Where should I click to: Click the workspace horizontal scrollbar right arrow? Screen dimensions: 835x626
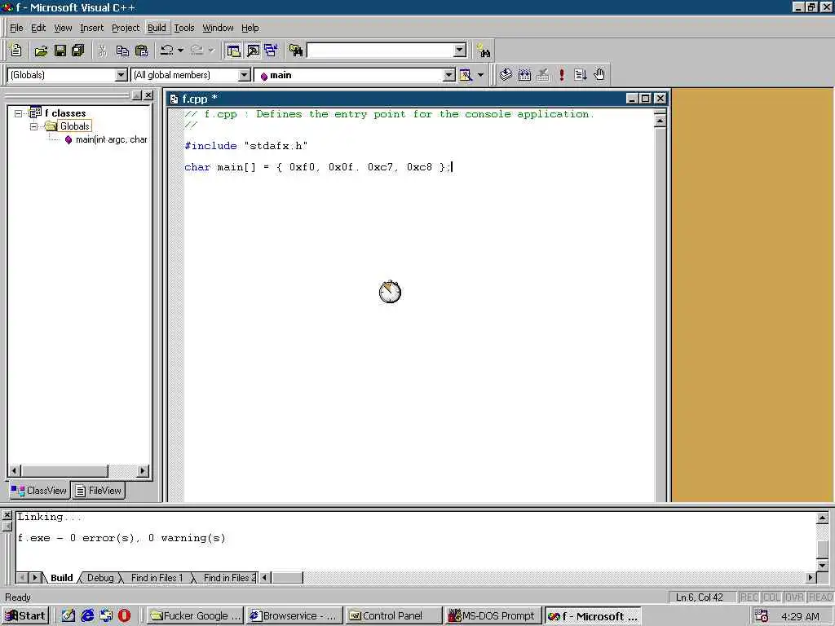click(x=142, y=470)
